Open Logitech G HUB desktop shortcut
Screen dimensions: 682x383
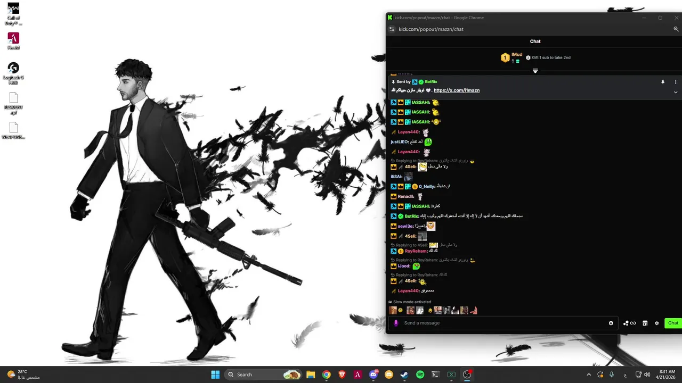tap(13, 73)
